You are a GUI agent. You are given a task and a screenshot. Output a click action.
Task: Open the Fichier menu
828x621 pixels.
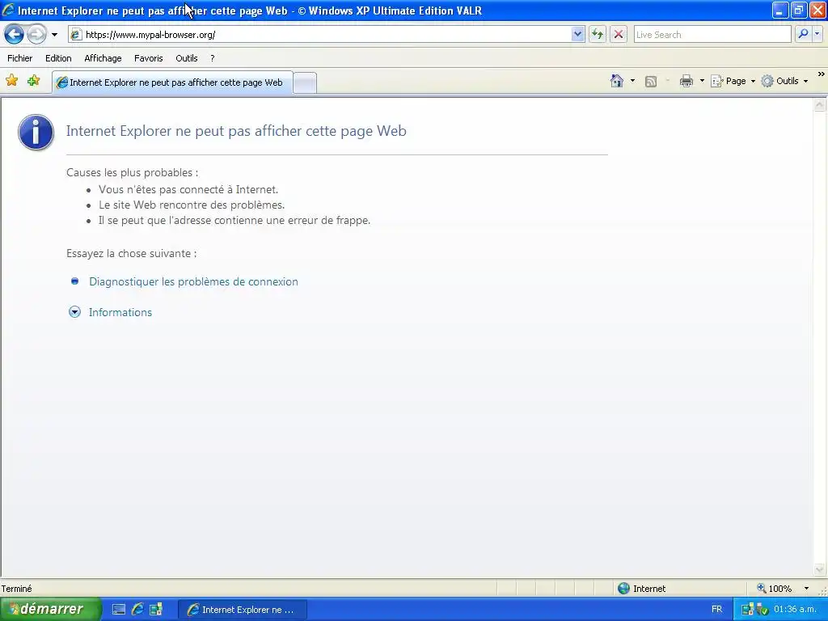coord(20,58)
